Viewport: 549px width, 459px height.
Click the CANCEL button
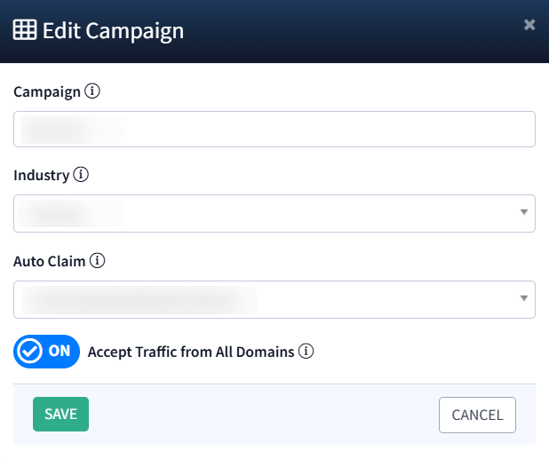coord(477,415)
